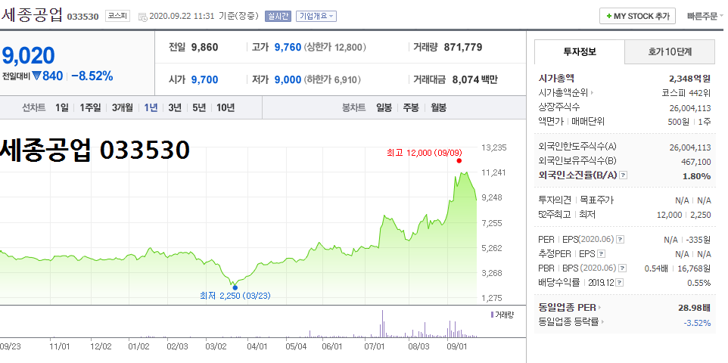The image size is (728, 363).
Task: Click the calendar icon beside the date
Action: coord(143,17)
